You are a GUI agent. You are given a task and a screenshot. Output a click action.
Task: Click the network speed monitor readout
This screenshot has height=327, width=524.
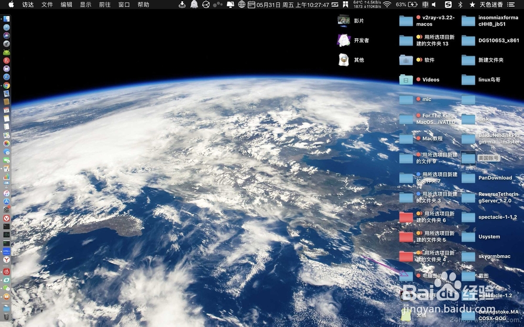[367, 4]
